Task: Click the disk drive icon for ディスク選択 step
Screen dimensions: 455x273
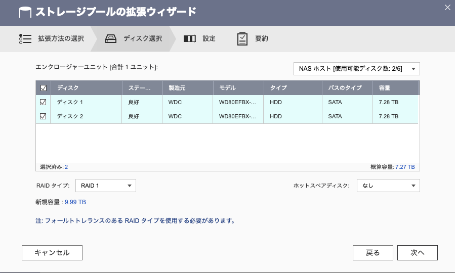Action: click(110, 38)
